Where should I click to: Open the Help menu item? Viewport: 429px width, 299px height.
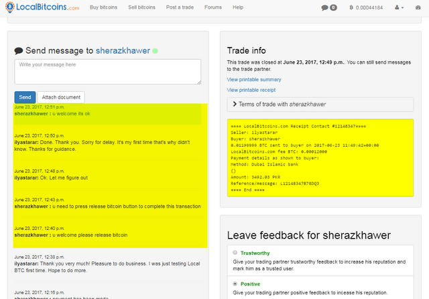[x=238, y=7]
